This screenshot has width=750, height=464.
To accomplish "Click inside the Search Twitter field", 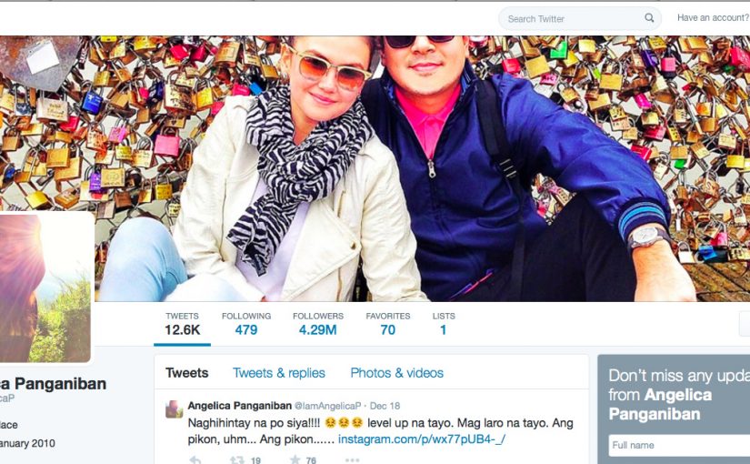I will click(574, 19).
